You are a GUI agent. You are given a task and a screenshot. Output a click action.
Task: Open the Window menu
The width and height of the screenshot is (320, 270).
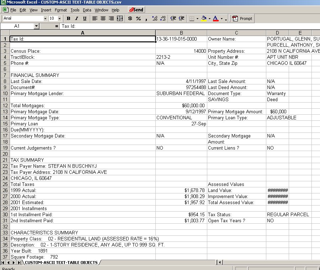click(x=101, y=10)
